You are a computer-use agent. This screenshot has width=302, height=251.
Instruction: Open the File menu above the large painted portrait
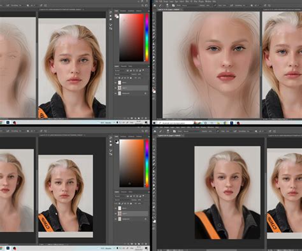[157, 1]
